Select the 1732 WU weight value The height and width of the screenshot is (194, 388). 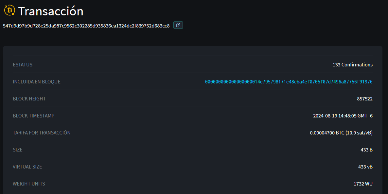click(x=363, y=184)
